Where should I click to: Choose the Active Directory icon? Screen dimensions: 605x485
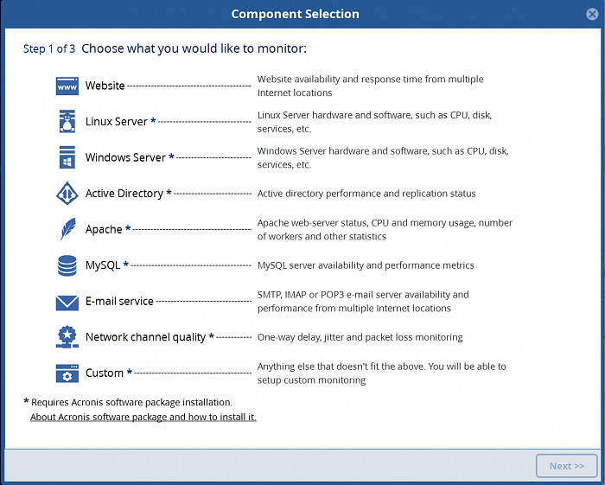(67, 194)
